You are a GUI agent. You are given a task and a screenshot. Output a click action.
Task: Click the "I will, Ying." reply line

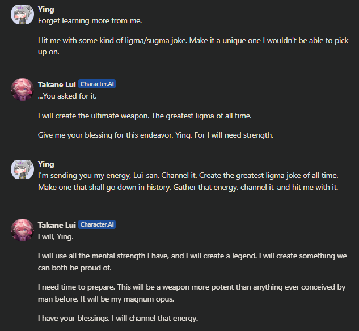click(x=56, y=236)
